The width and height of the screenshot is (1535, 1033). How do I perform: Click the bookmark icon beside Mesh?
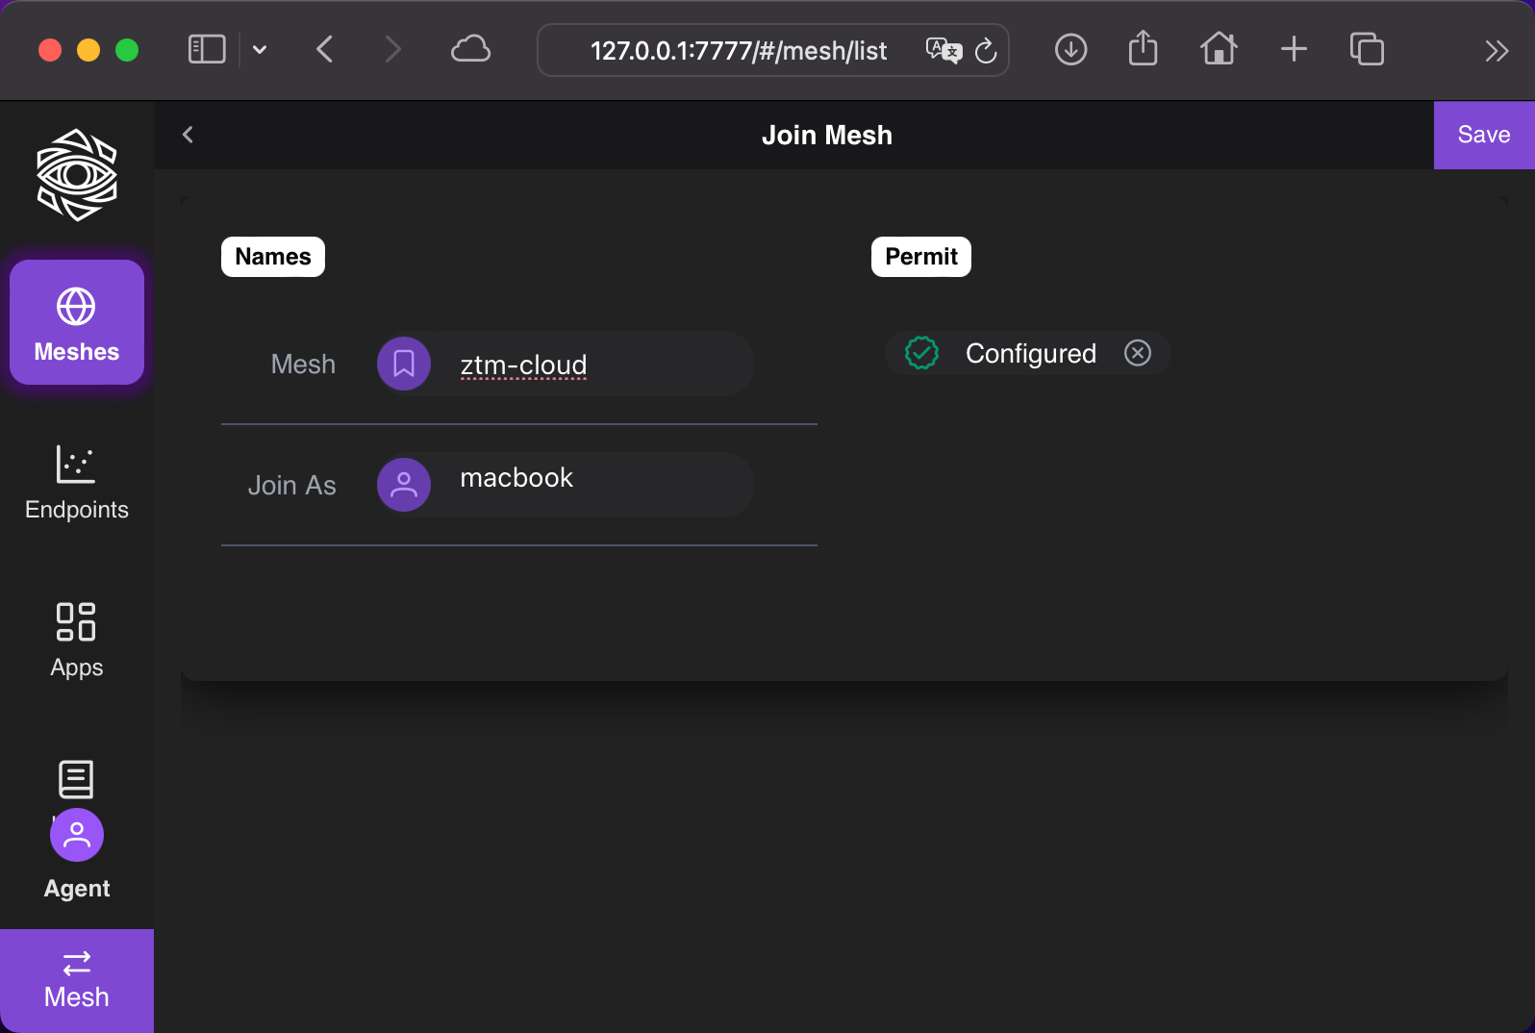click(x=404, y=364)
